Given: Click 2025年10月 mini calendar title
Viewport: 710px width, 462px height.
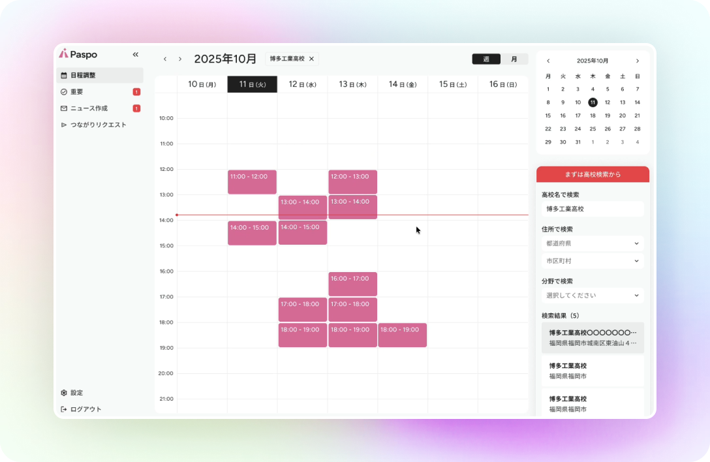Looking at the screenshot, I should 593,61.
